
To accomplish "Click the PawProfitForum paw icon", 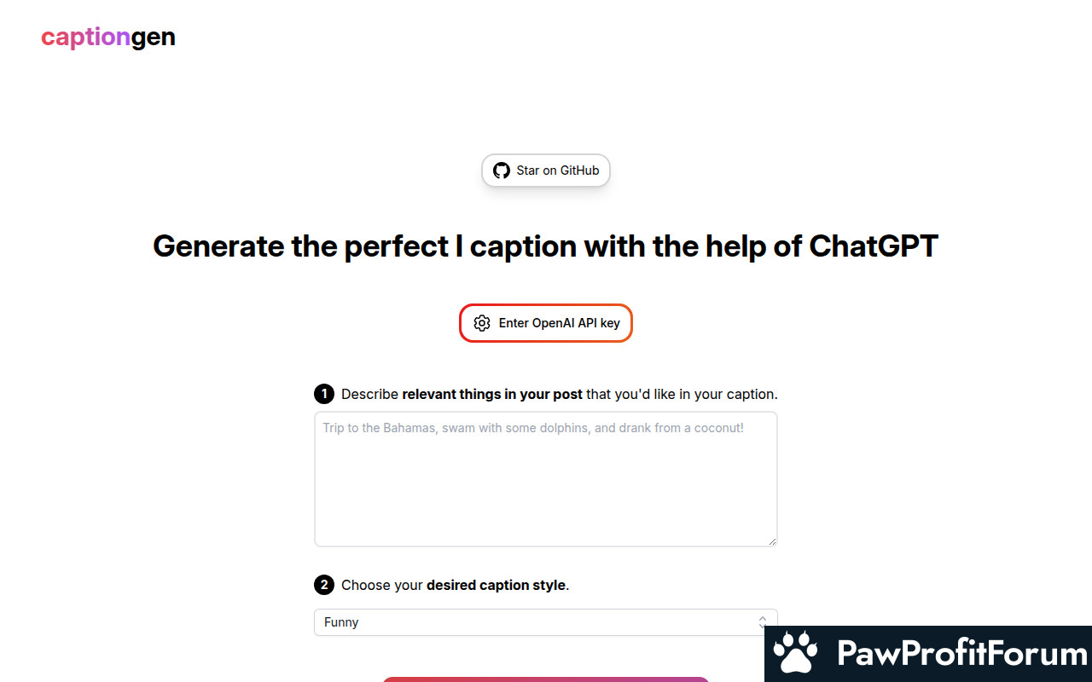I will click(x=795, y=654).
